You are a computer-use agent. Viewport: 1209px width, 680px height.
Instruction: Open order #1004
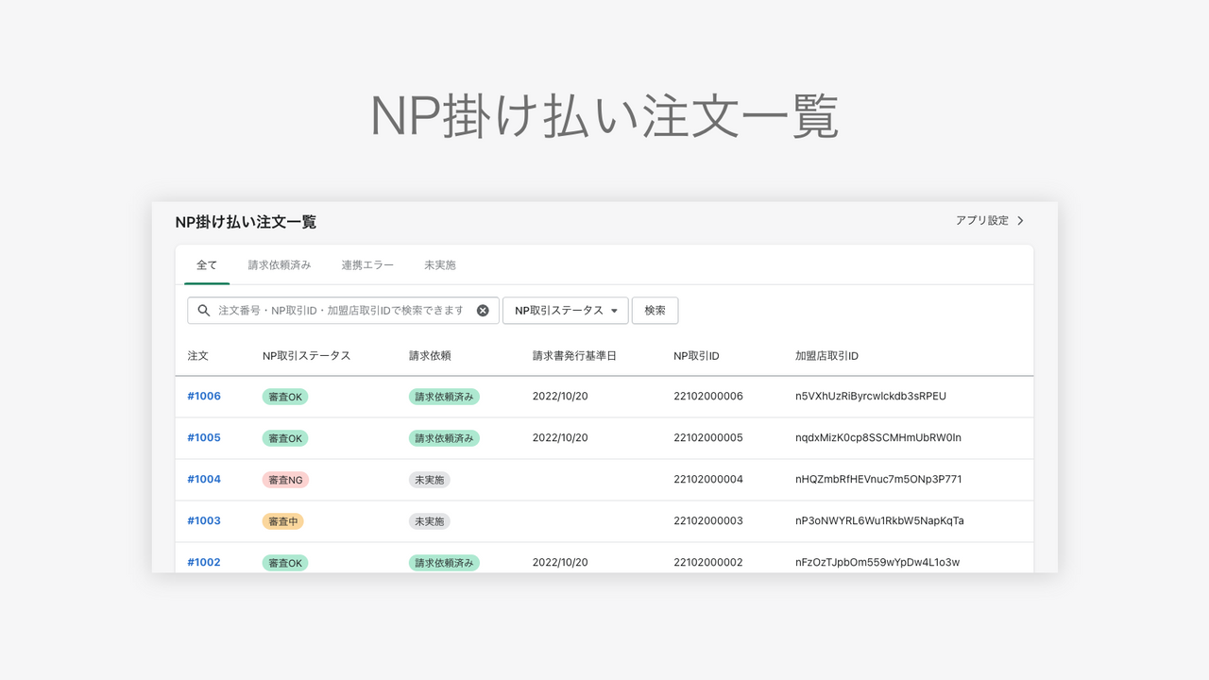204,480
